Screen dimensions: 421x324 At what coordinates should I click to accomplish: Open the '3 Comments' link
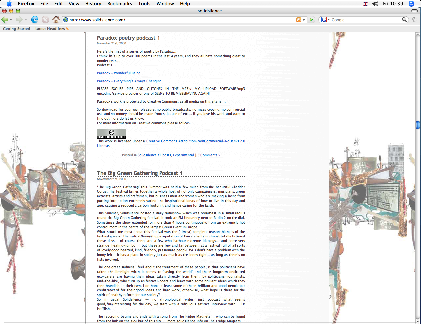coord(209,155)
